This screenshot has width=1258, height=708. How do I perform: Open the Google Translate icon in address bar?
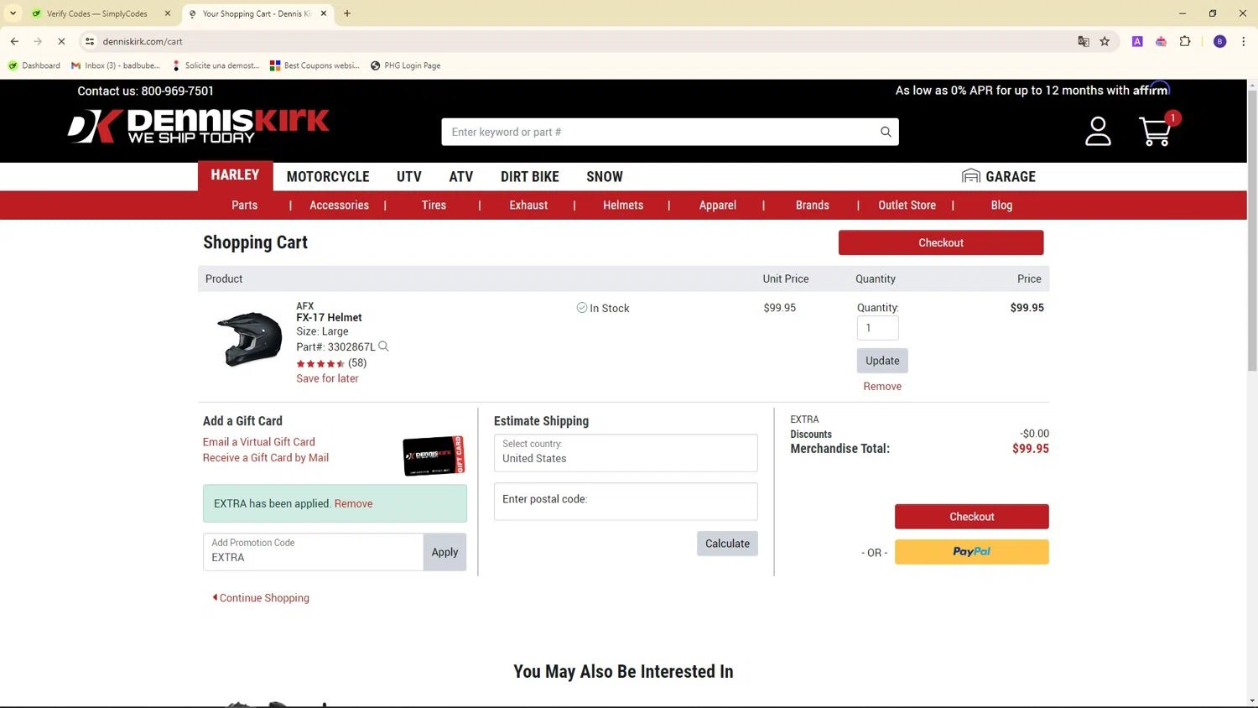point(1084,41)
